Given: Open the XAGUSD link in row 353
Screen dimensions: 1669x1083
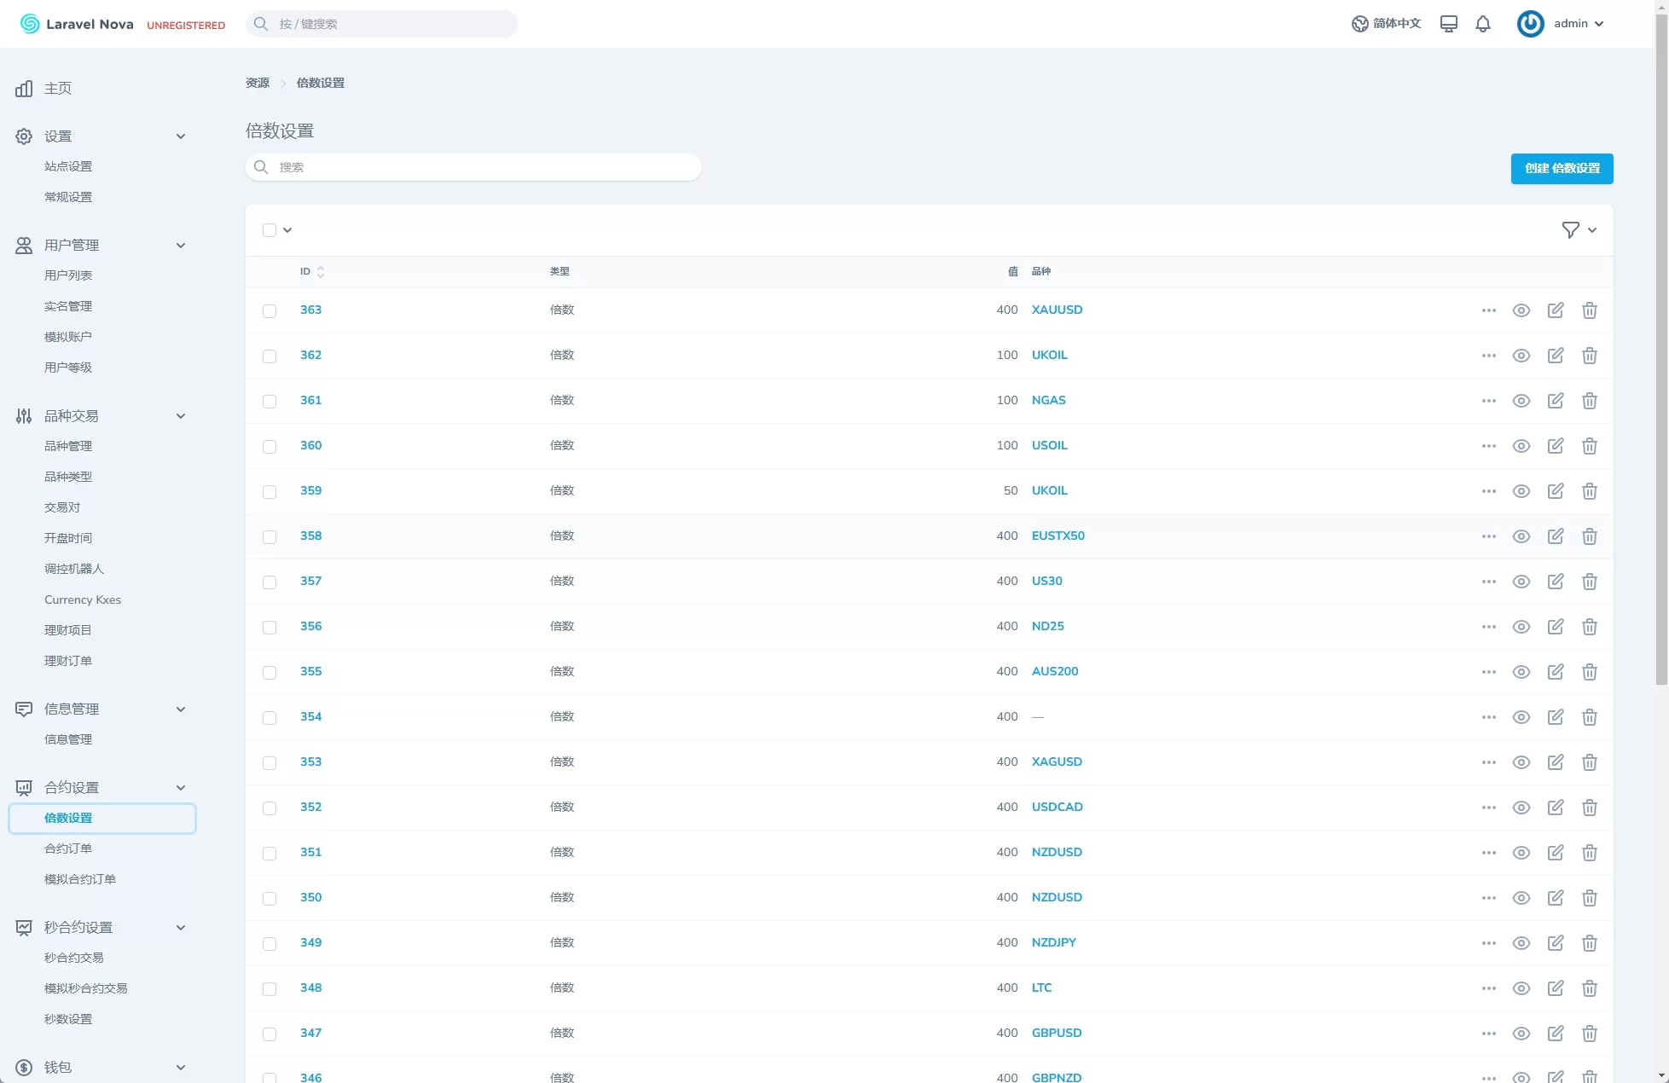Looking at the screenshot, I should pyautogui.click(x=1057, y=762).
